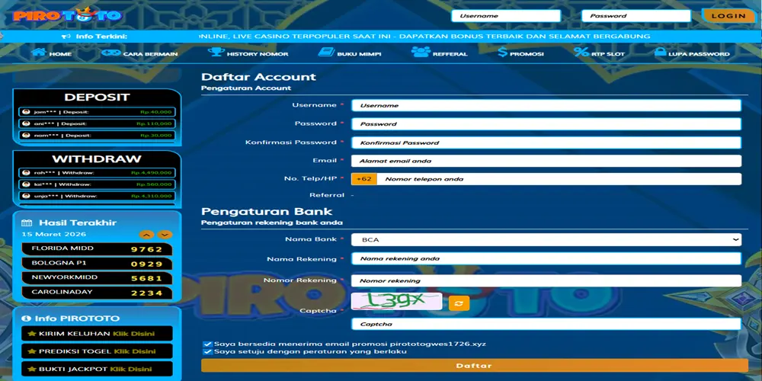Show previous results with up arrow

(x=146, y=235)
